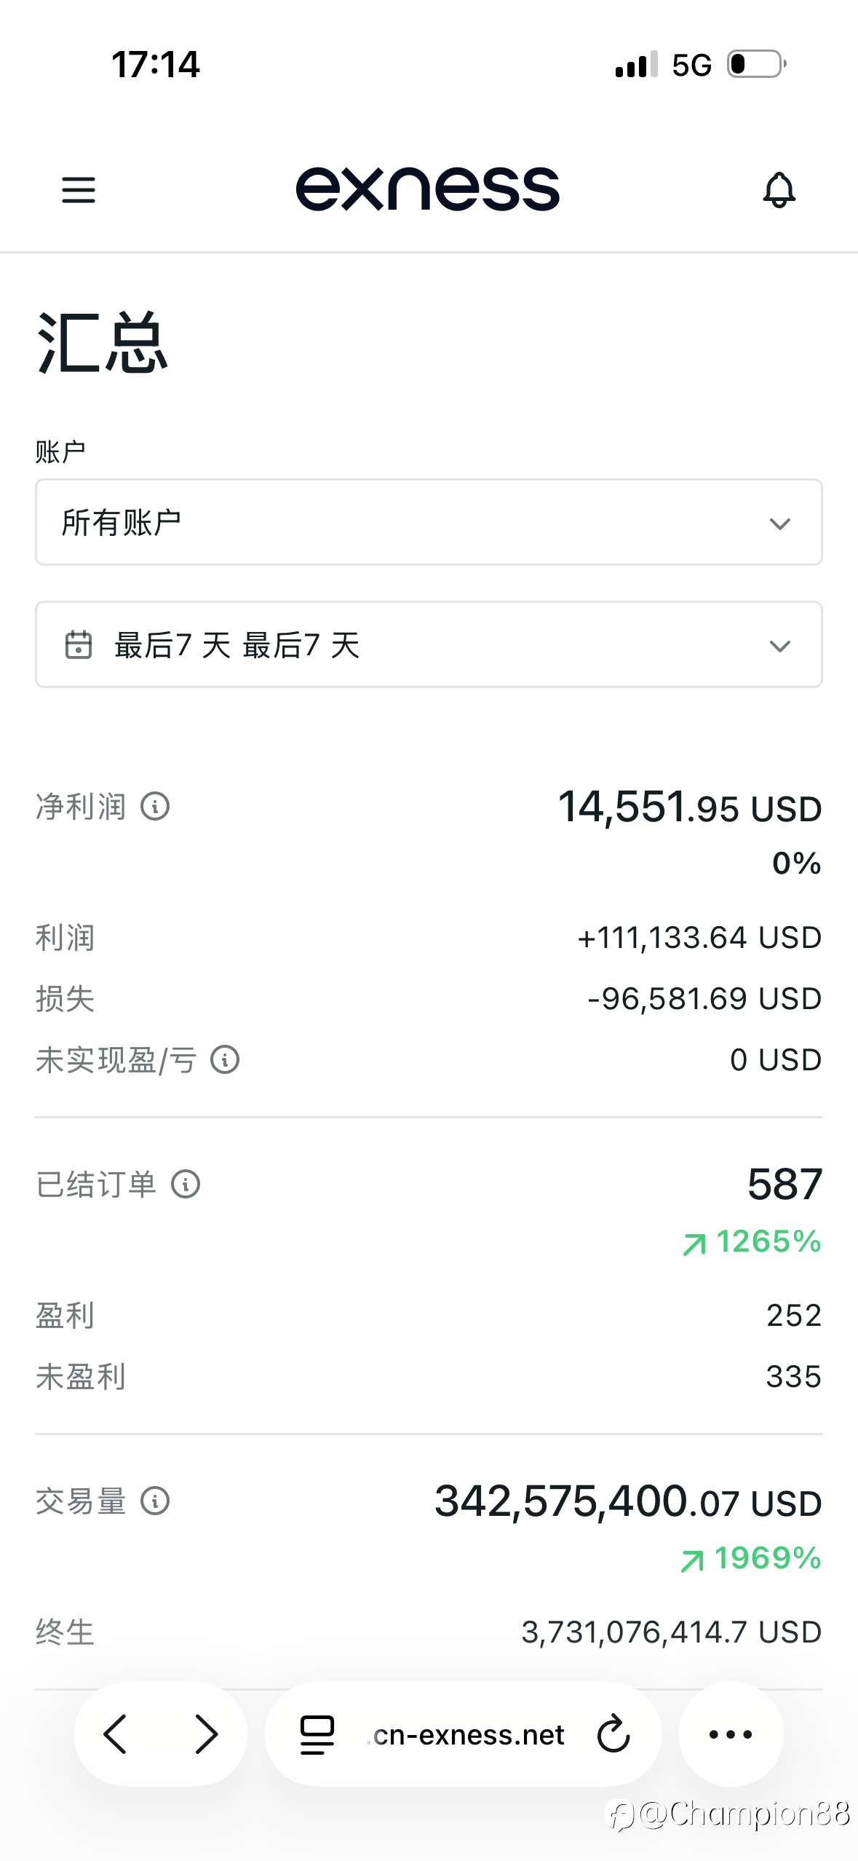Tap the 1969% trading volume growth indicator
Viewport: 858px width, 1861px height.
(x=751, y=1559)
